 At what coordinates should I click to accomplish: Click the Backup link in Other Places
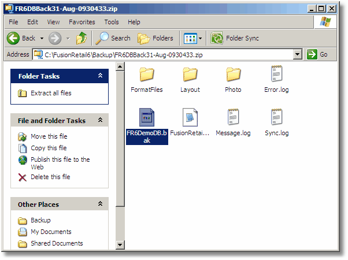(40, 220)
